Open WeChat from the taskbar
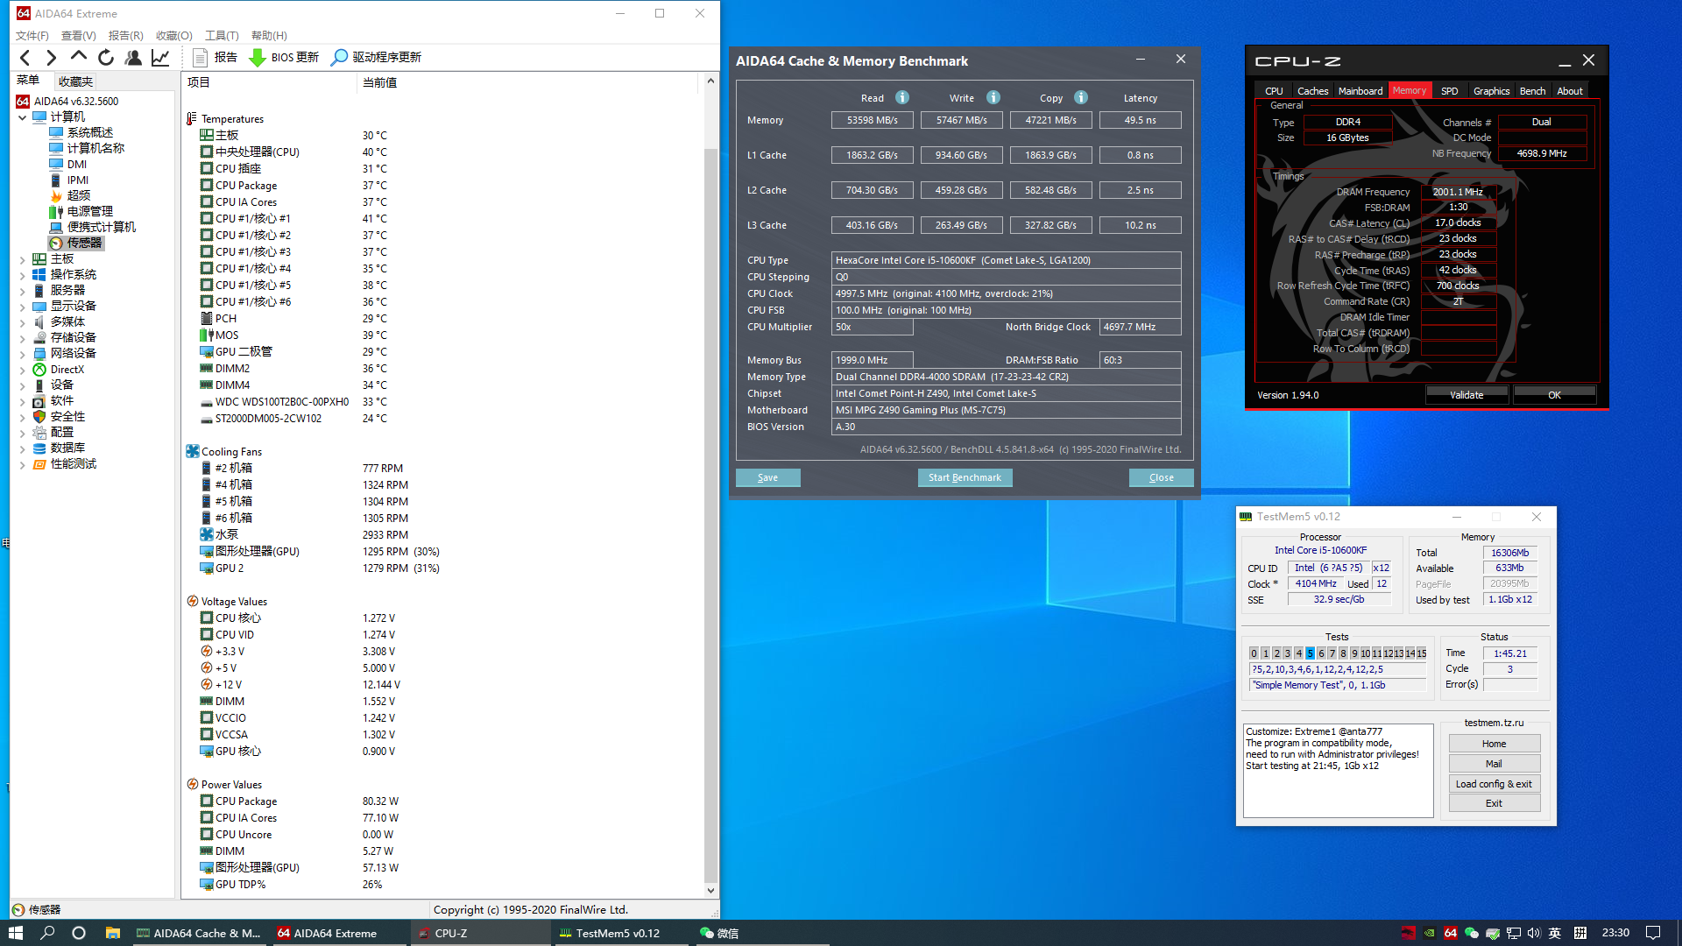 click(x=718, y=934)
